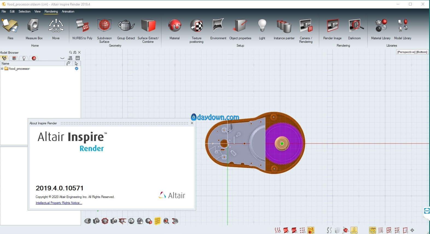The width and height of the screenshot is (430, 234).
Task: Choose Subdivision Surface tool
Action: (x=104, y=31)
